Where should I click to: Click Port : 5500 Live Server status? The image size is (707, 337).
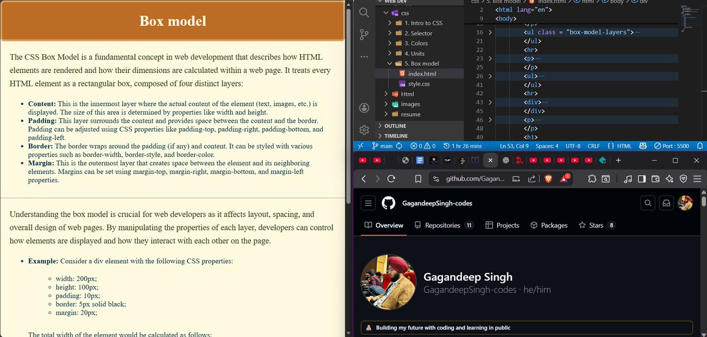[671, 146]
